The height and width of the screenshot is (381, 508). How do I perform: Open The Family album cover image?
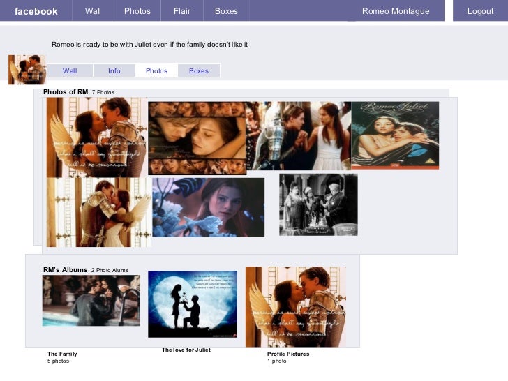click(91, 301)
